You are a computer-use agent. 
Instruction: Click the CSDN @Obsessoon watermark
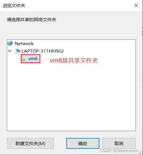119,151
